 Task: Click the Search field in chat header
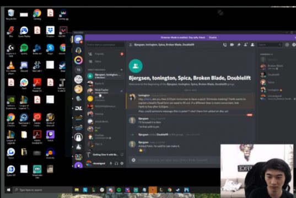270,45
